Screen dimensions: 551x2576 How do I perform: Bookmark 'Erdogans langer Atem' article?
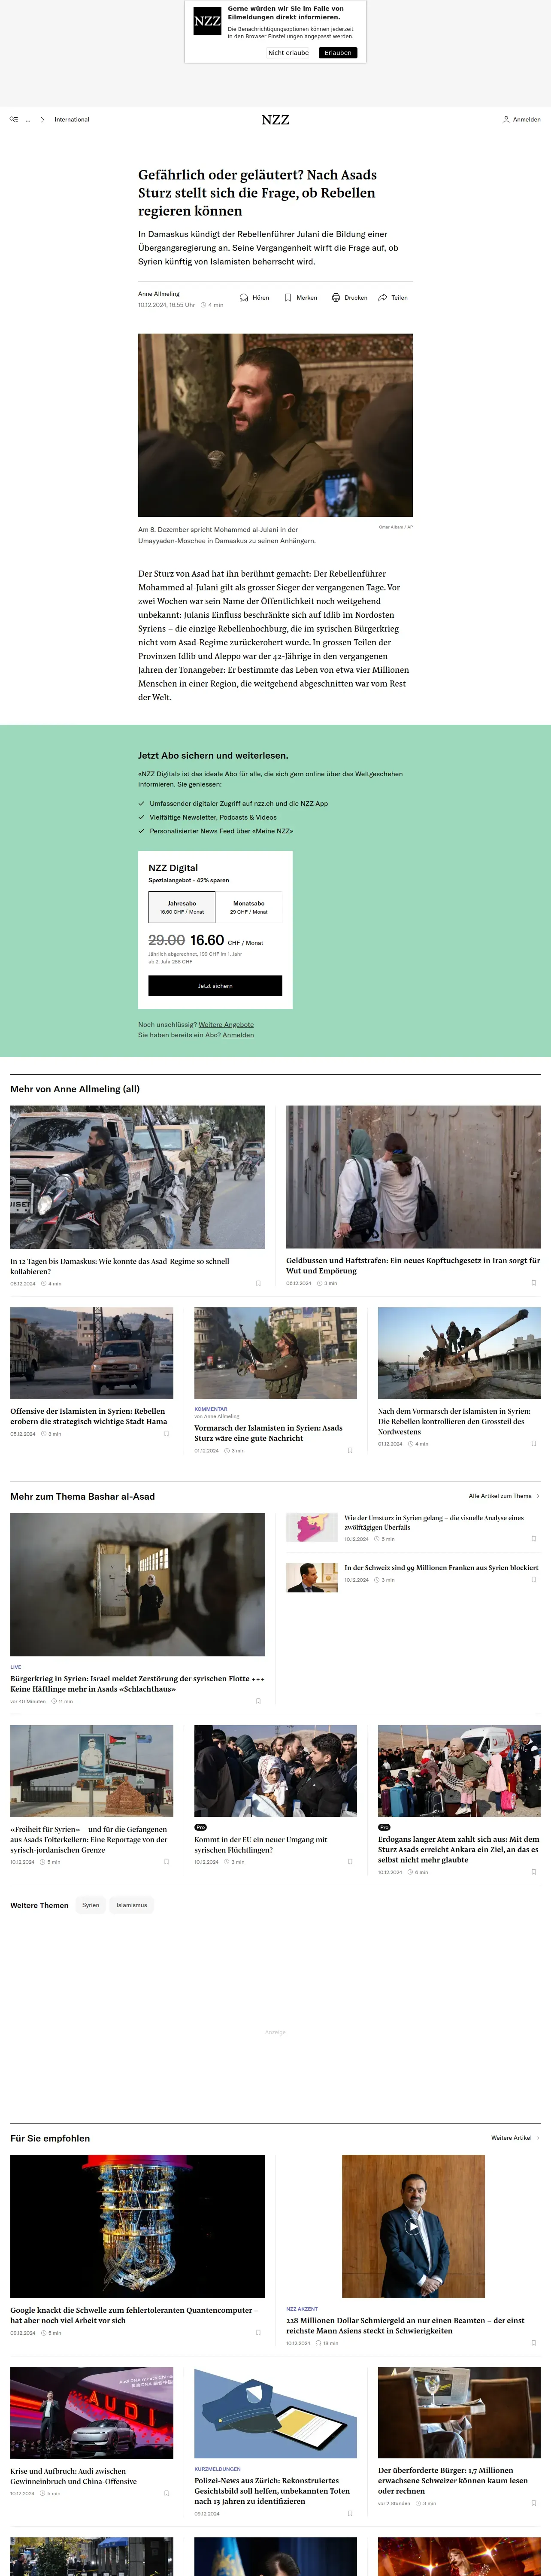(x=533, y=1871)
